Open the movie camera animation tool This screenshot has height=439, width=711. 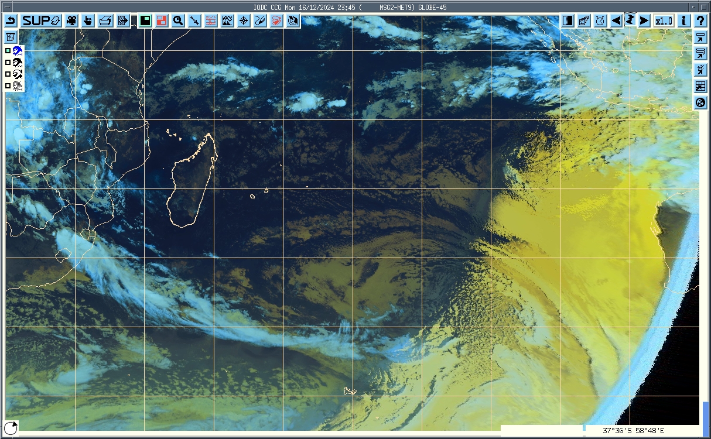pyautogui.click(x=71, y=21)
